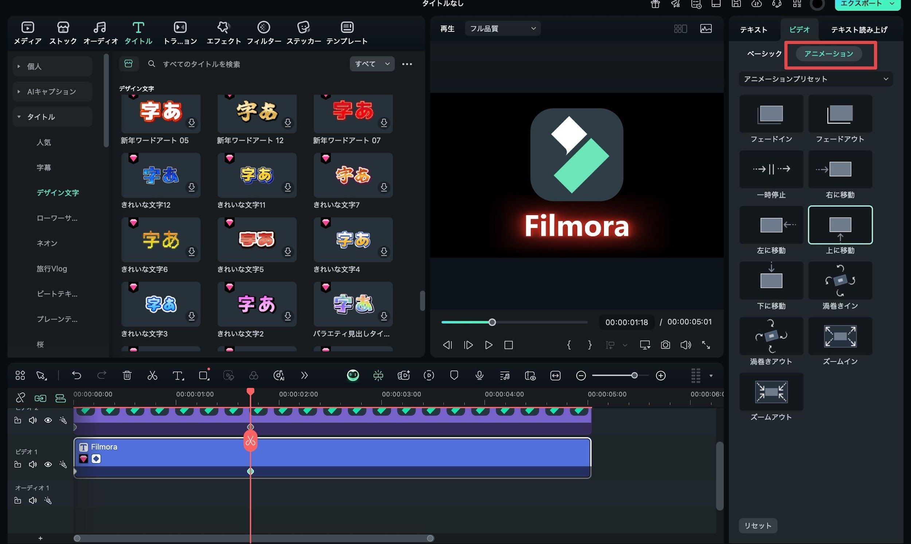Apply the フェードイン animation preset

coord(771,114)
